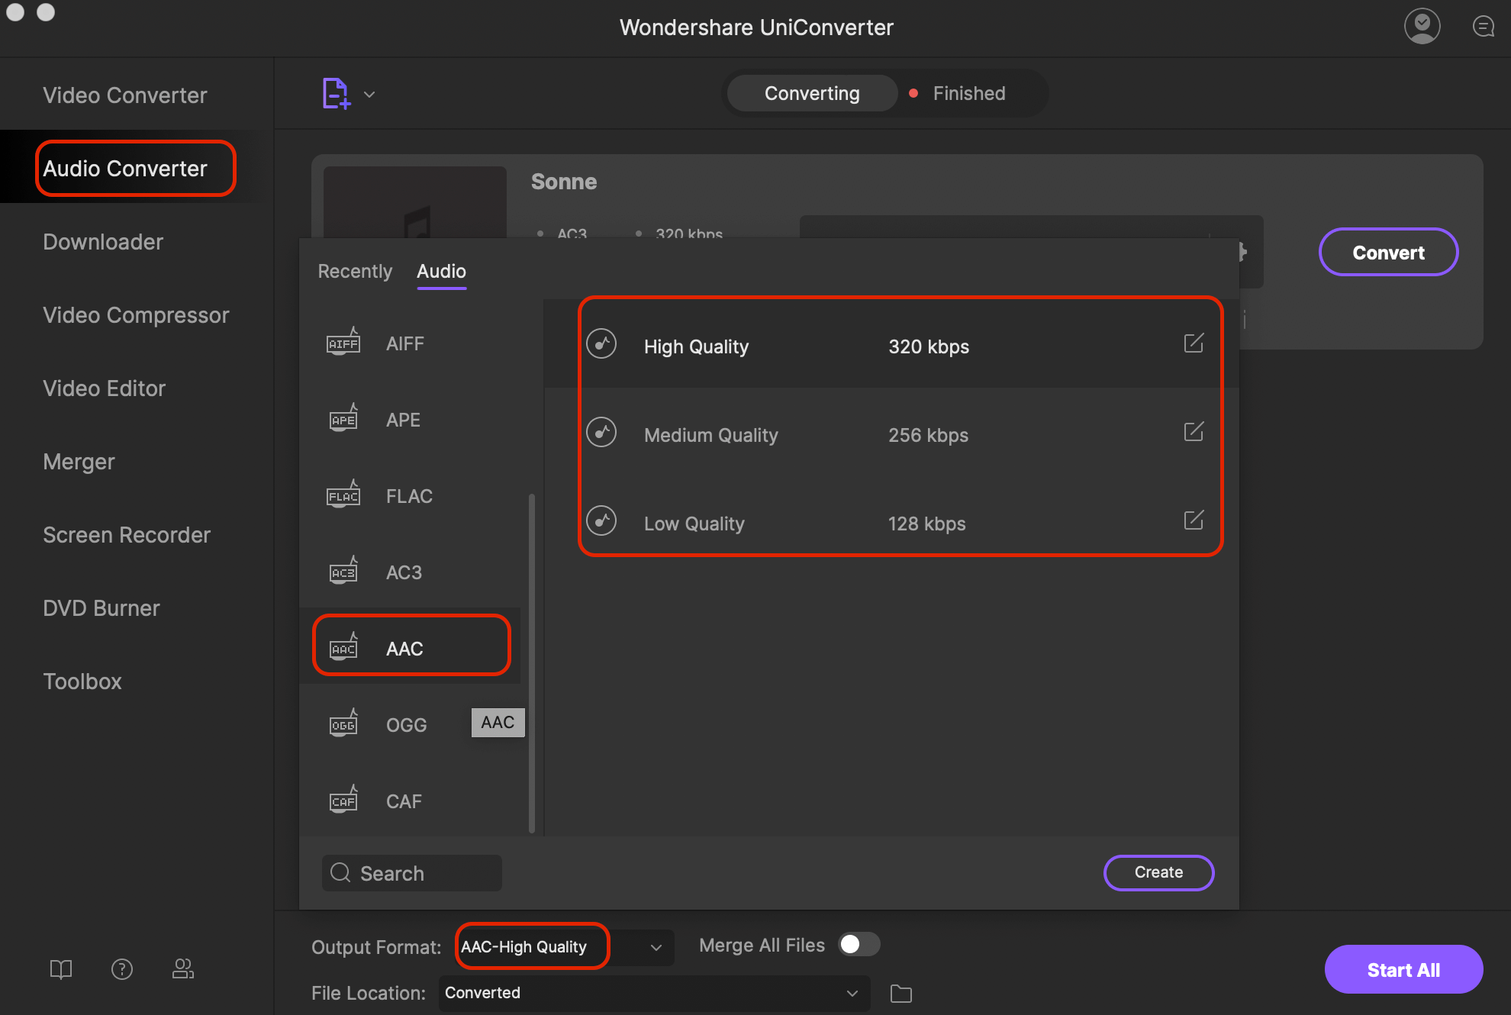The image size is (1511, 1015).
Task: Open Video Converter in sidebar
Action: [125, 95]
